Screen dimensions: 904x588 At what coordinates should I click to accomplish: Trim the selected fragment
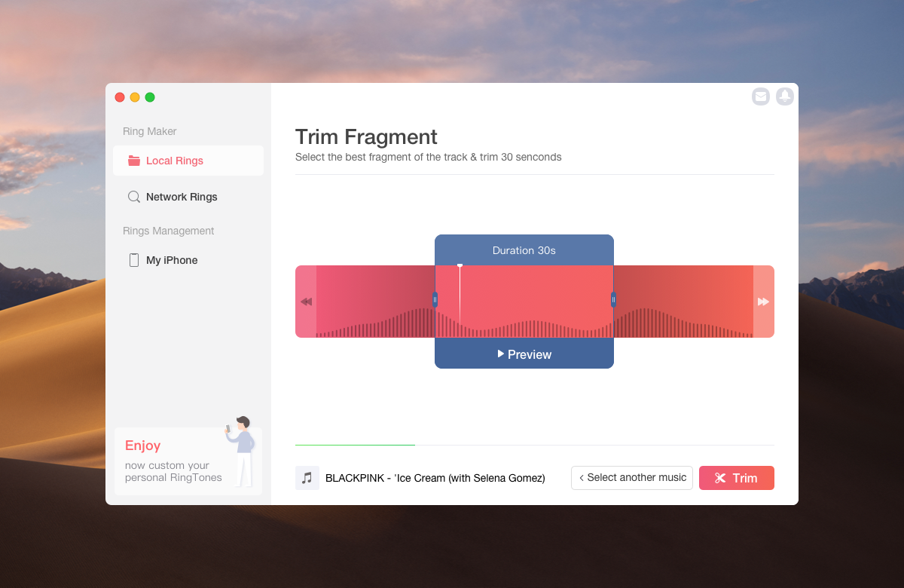(x=737, y=478)
